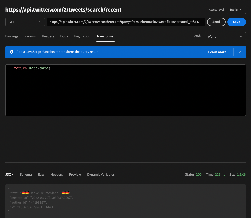Viewport: 251px width, 218px height.
Task: Open the Auth None dropdown
Action: (x=225, y=36)
